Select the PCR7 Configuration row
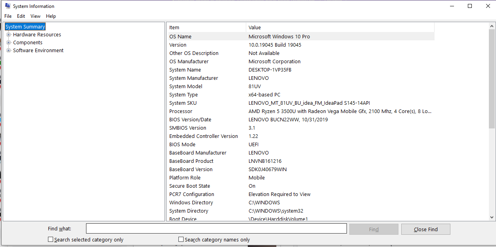This screenshot has height=247, width=496. [301, 194]
